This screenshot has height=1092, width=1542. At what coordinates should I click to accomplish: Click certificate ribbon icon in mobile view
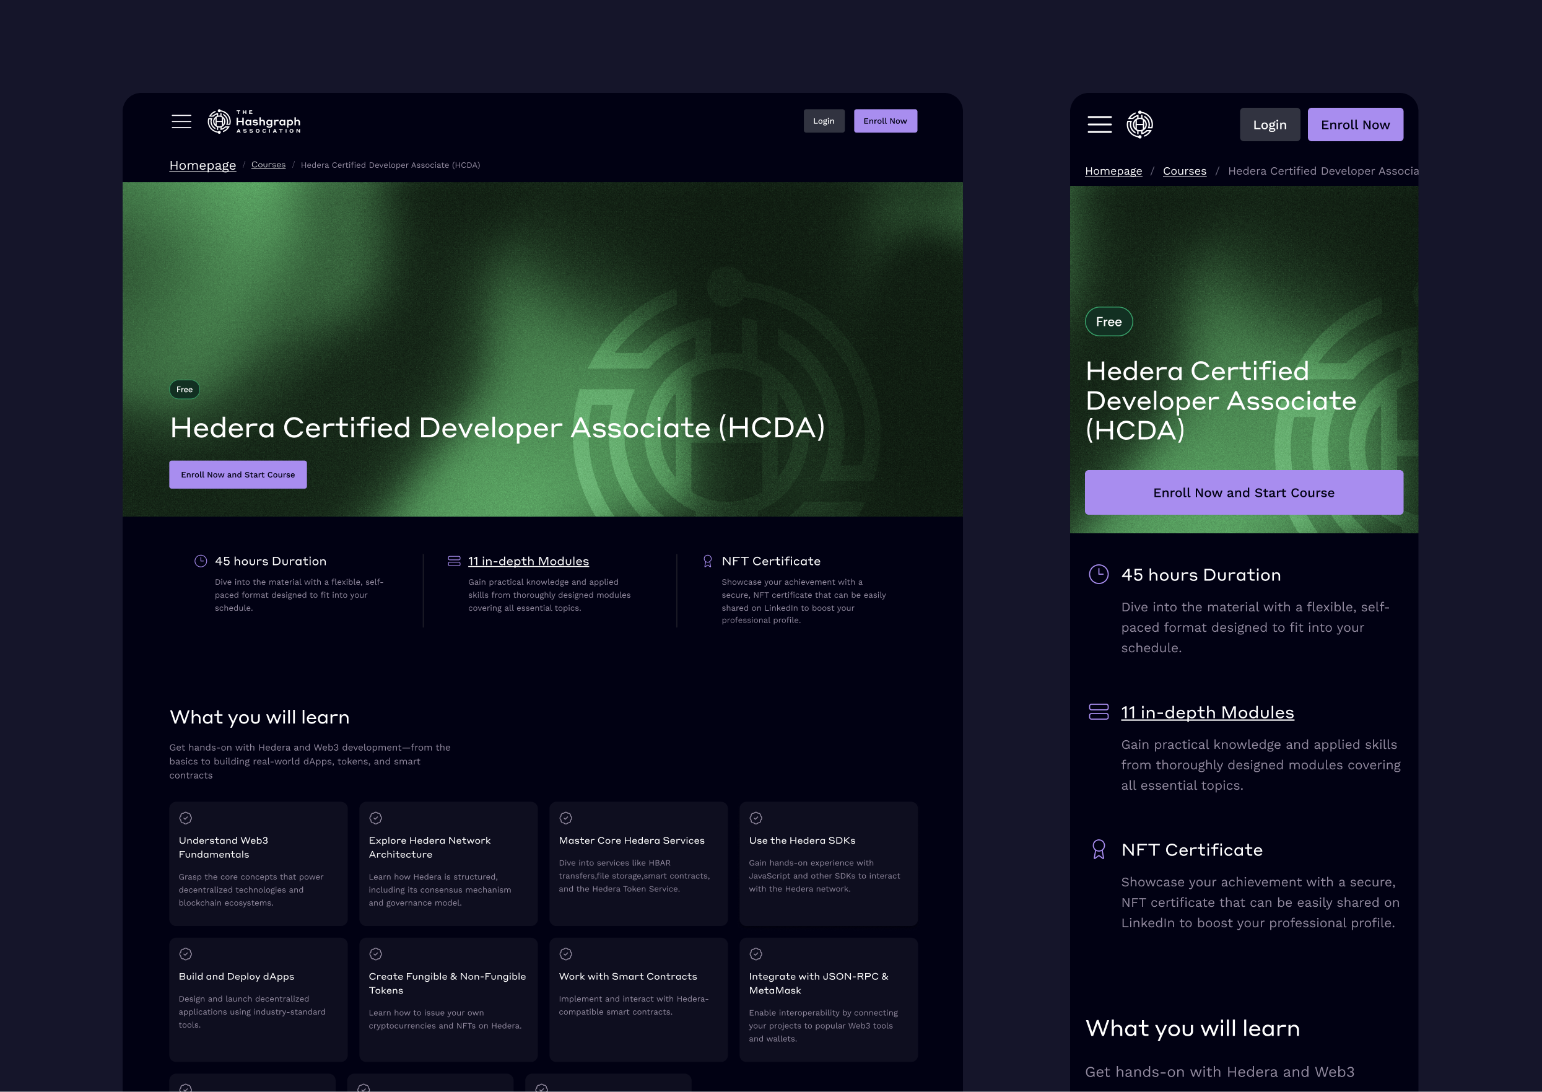1099,849
